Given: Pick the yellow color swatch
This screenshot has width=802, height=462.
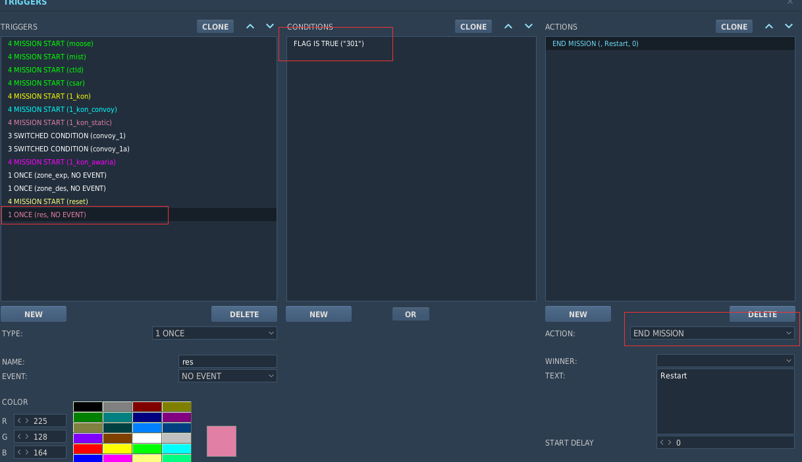Looking at the screenshot, I should click(x=117, y=449).
